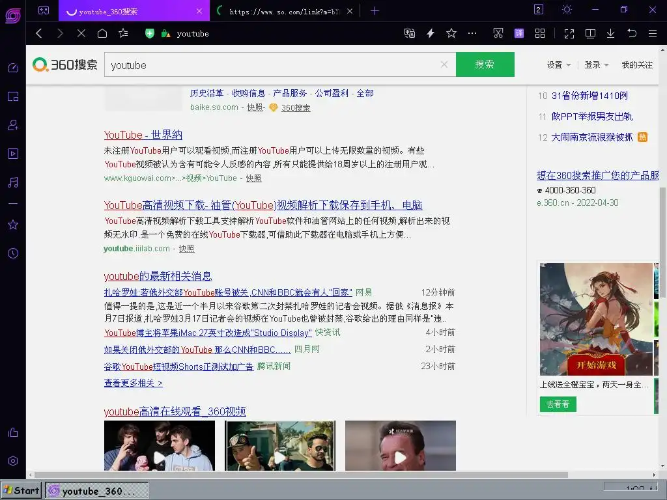Open sidebar settings hexagon icon
The height and width of the screenshot is (500, 667).
(x=13, y=461)
